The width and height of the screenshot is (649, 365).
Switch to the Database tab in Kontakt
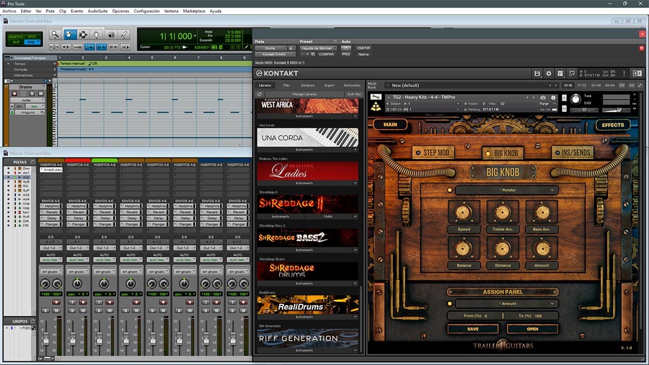point(308,85)
